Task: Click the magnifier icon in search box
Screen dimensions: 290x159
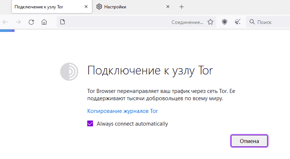Action: tap(252, 22)
